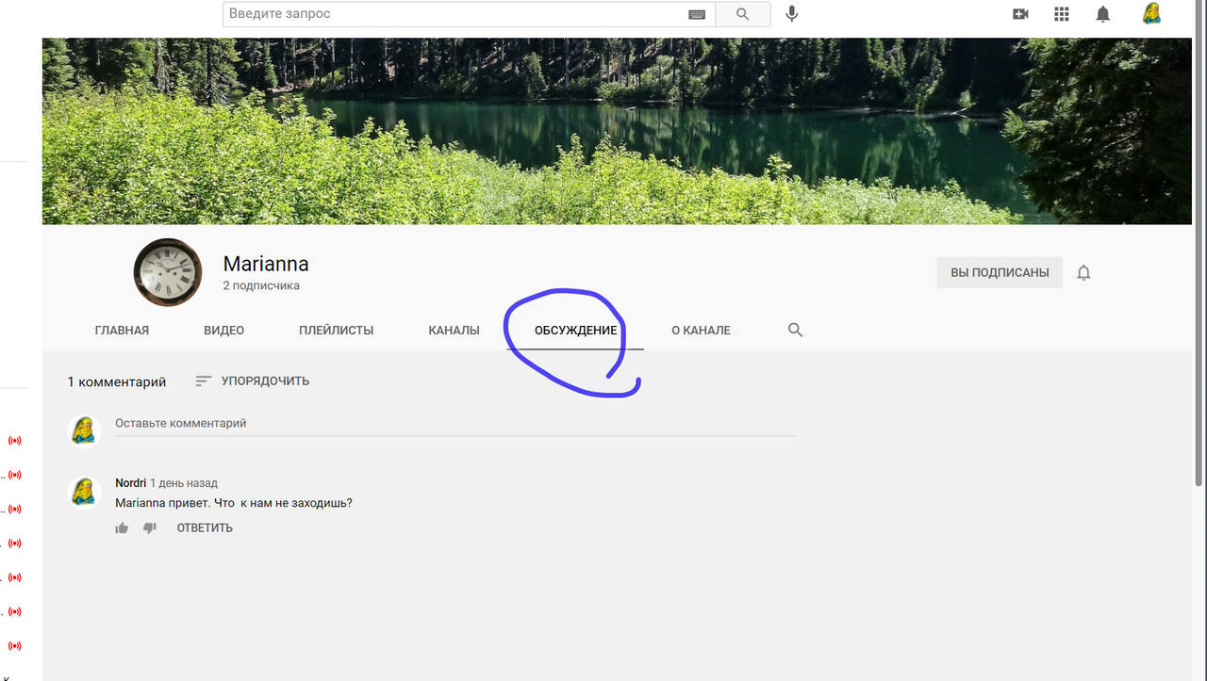Click the '2 подписчика' subscriber count
This screenshot has height=681, width=1207.
(x=261, y=285)
